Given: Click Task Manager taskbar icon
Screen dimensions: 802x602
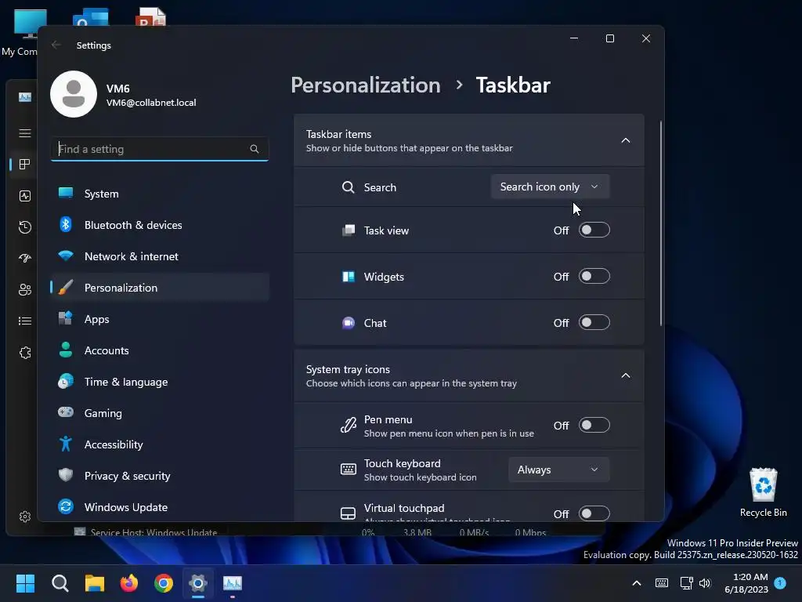Looking at the screenshot, I should click(x=233, y=583).
